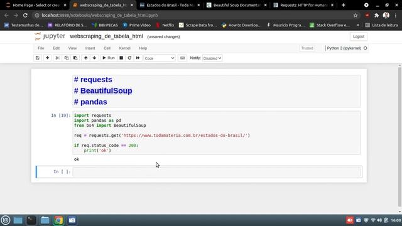Open the terminal from taskbar
Screen dimensions: 402x226
[x=31, y=220]
